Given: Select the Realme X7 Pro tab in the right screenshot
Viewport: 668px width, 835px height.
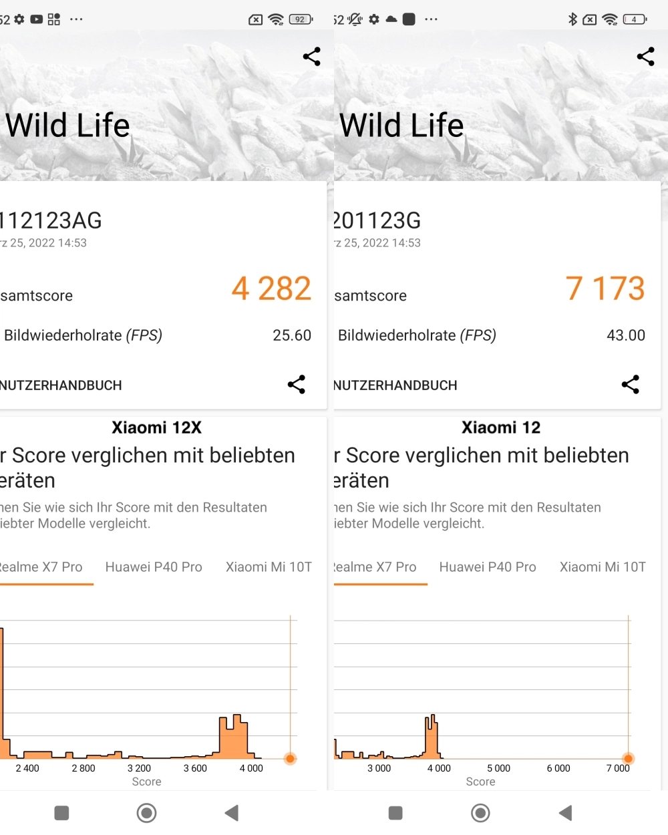Looking at the screenshot, I should click(x=375, y=567).
